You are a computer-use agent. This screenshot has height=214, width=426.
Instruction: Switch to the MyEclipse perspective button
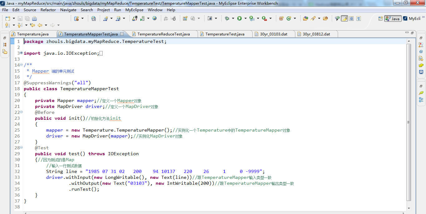pyautogui.click(x=411, y=19)
